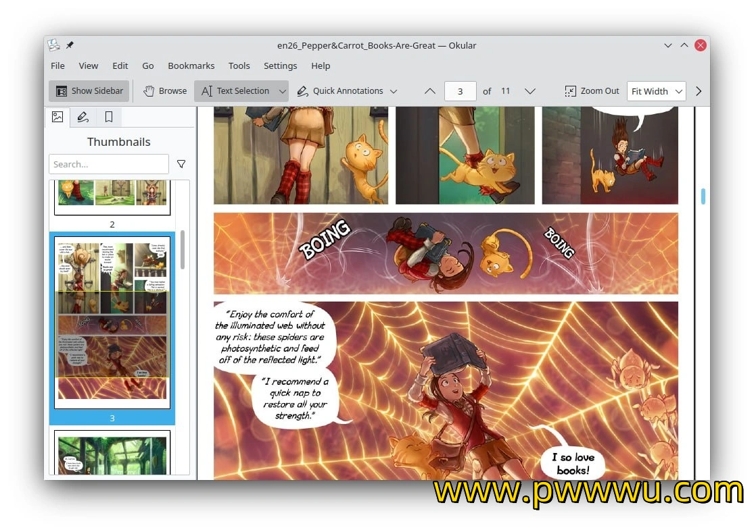Screen dimensions: 754x532
Task: Click the thumbnails panel vertical scrollbar
Action: coord(183,250)
